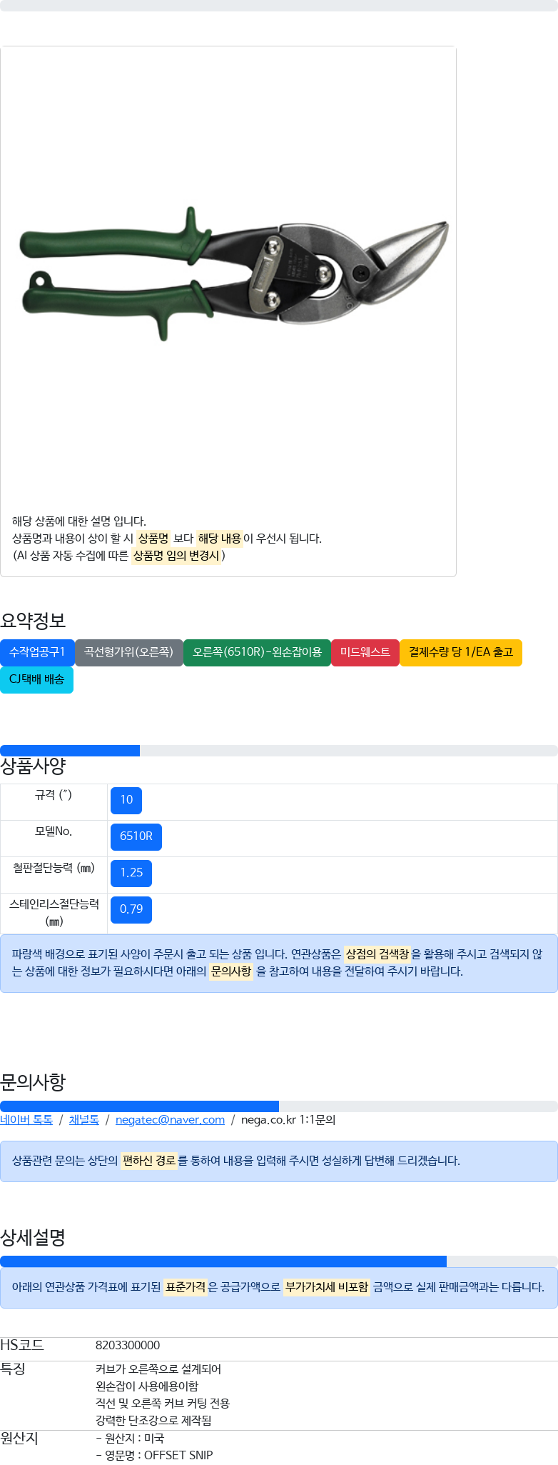
Task: Click the highlighted 문의사항 text in notice
Action: (231, 971)
